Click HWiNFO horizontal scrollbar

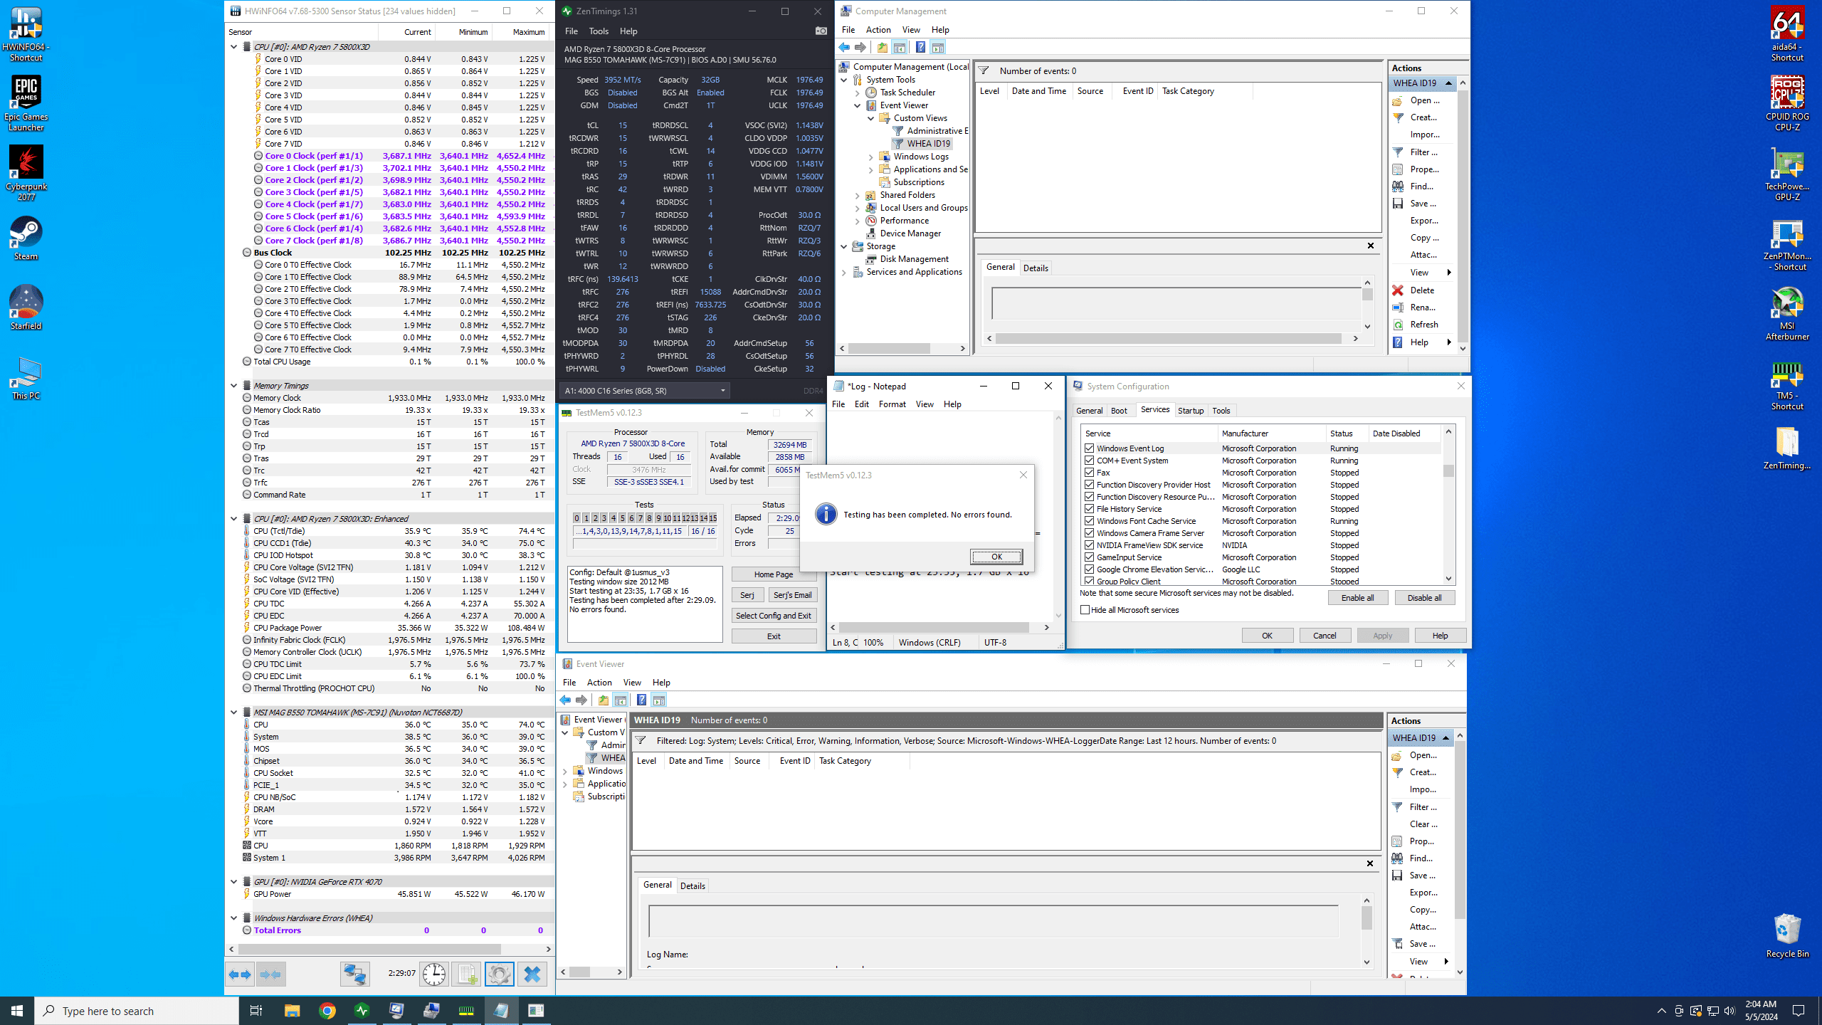click(x=369, y=949)
